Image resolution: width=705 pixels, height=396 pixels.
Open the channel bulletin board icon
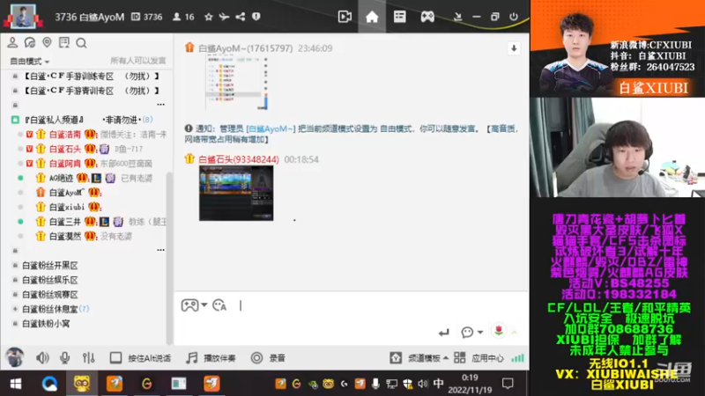click(64, 42)
